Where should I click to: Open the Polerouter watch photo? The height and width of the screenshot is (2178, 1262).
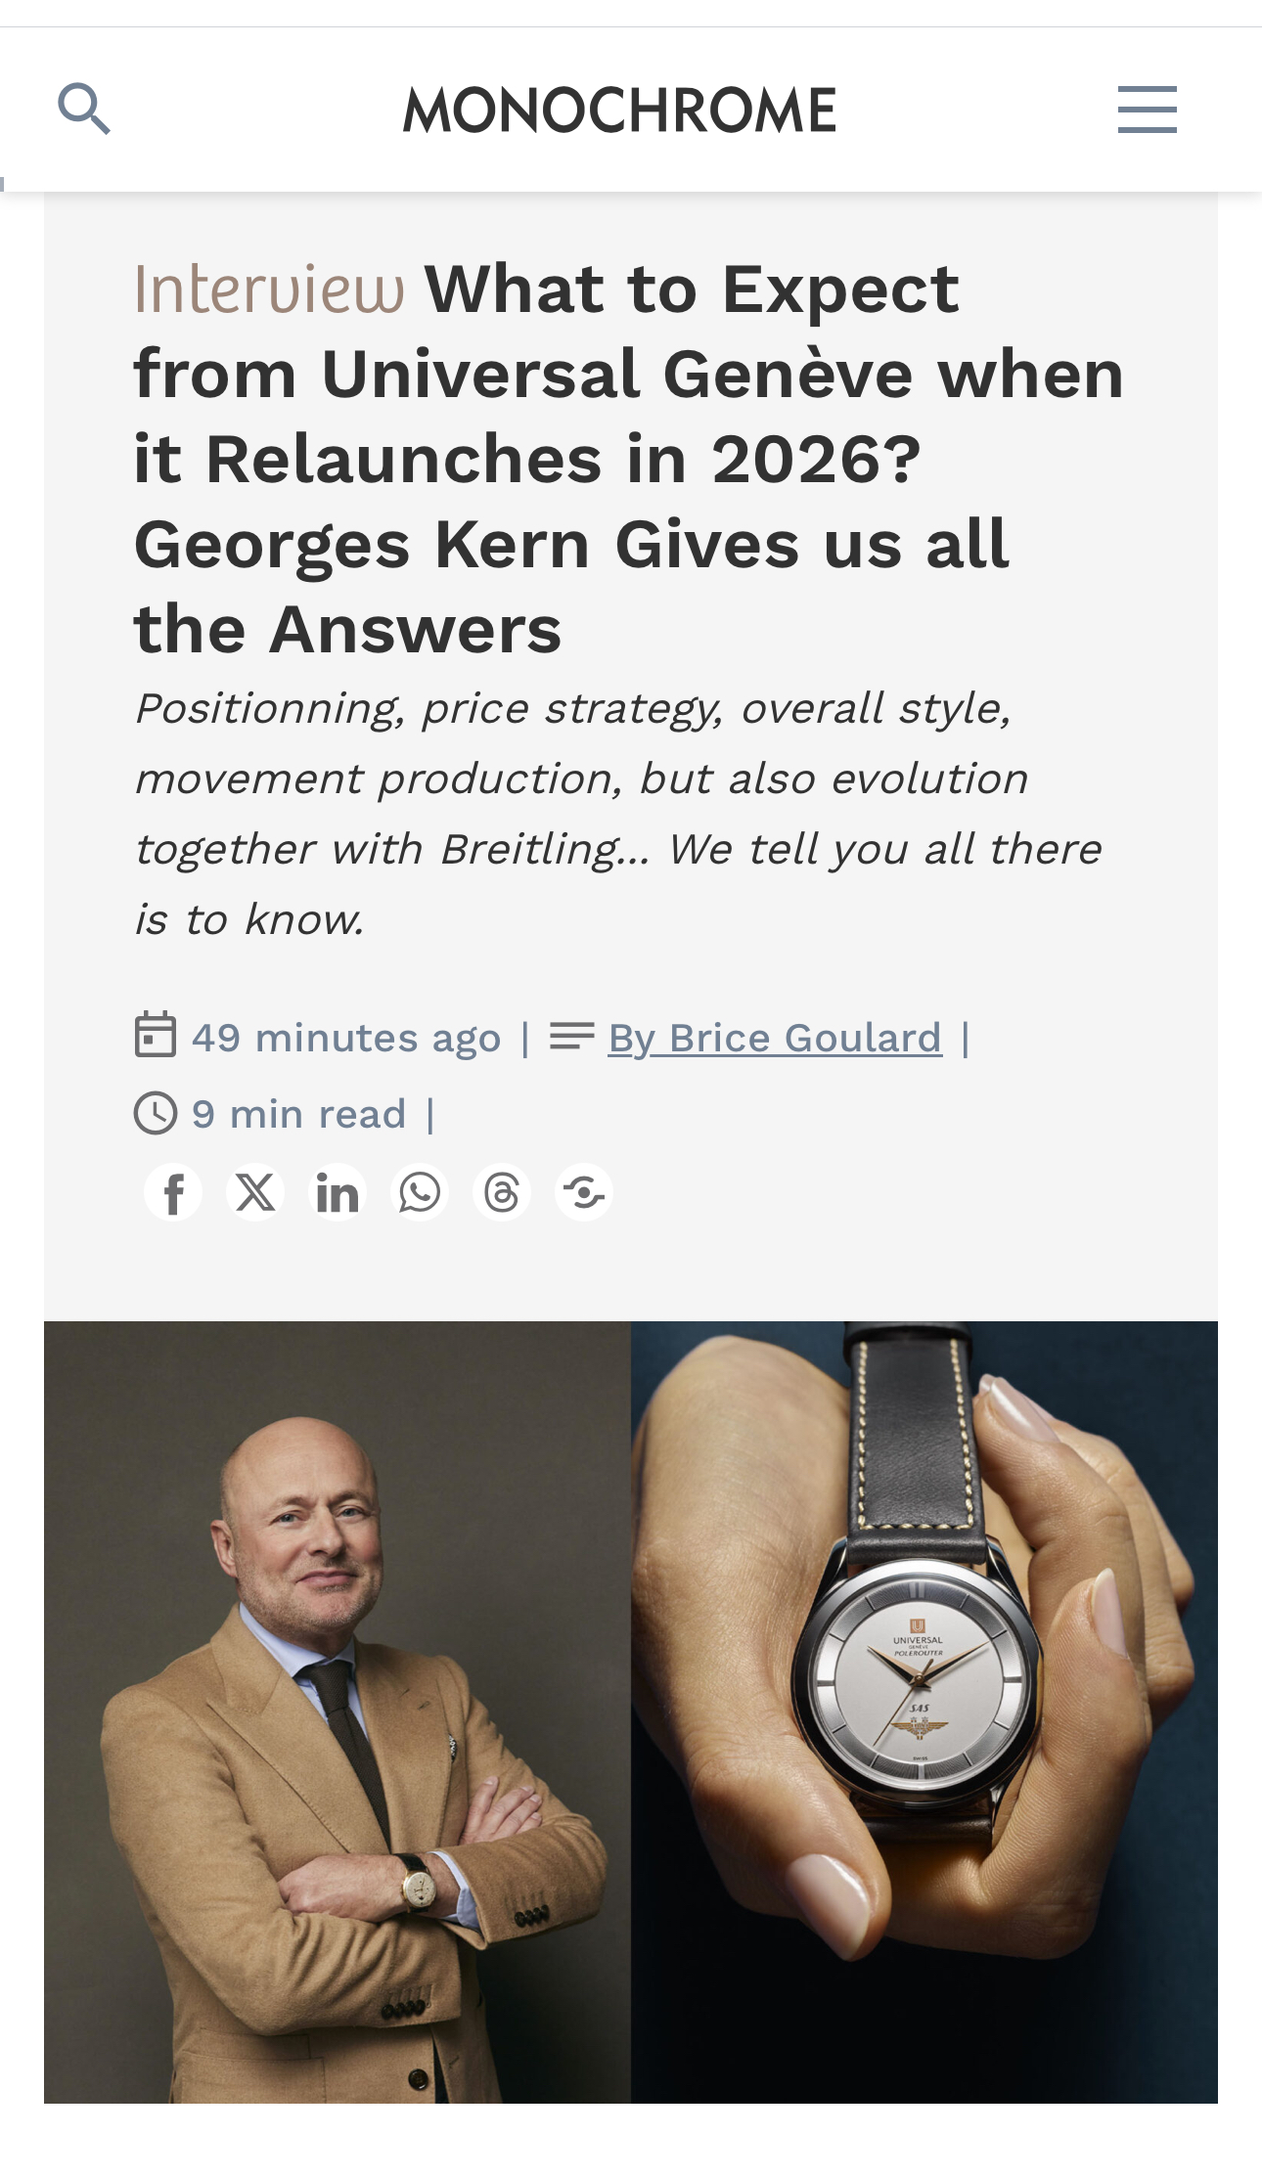pyautogui.click(x=924, y=1711)
